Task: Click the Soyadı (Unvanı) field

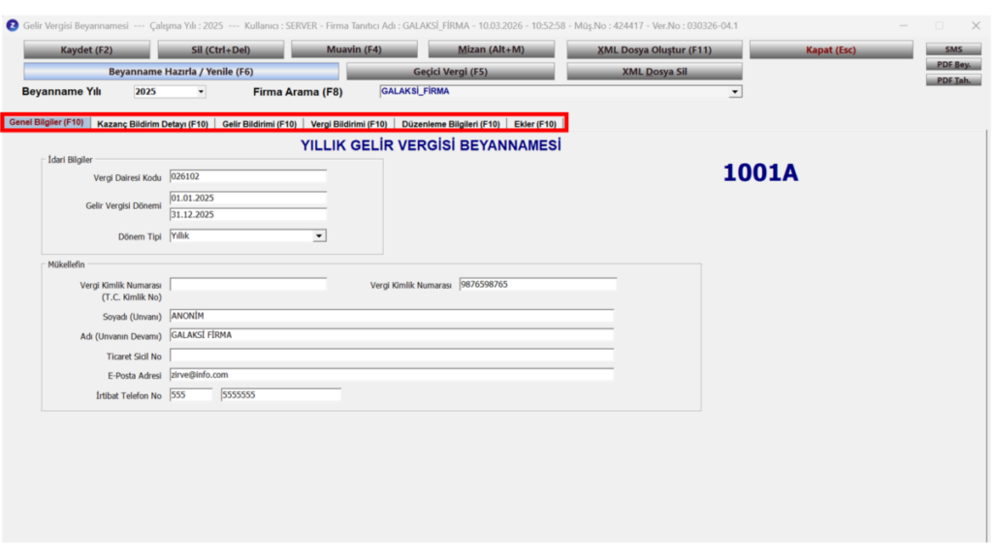Action: pyautogui.click(x=392, y=316)
